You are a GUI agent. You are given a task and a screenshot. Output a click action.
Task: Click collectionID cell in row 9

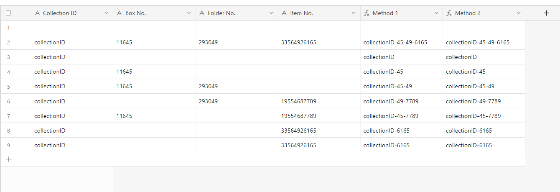(x=50, y=145)
